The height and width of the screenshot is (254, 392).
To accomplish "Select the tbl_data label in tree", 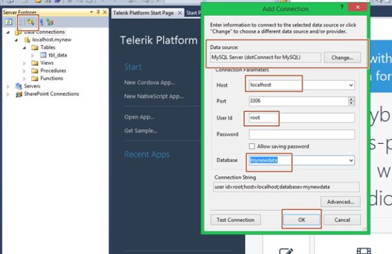I will click(57, 55).
